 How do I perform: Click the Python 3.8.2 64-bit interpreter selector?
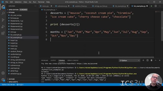(8, 85)
